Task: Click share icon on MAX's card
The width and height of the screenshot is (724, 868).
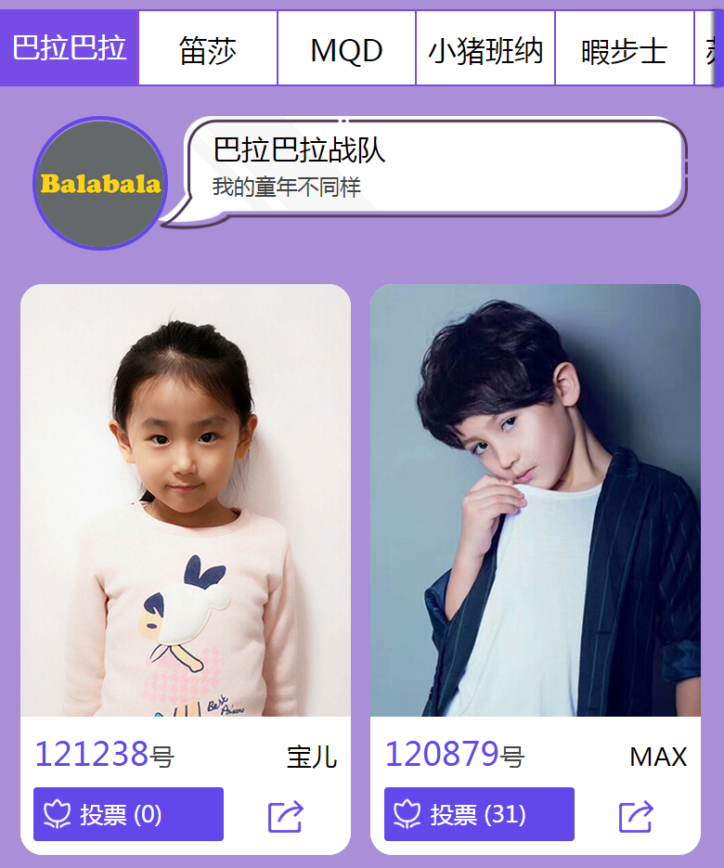Action: pyautogui.click(x=636, y=815)
